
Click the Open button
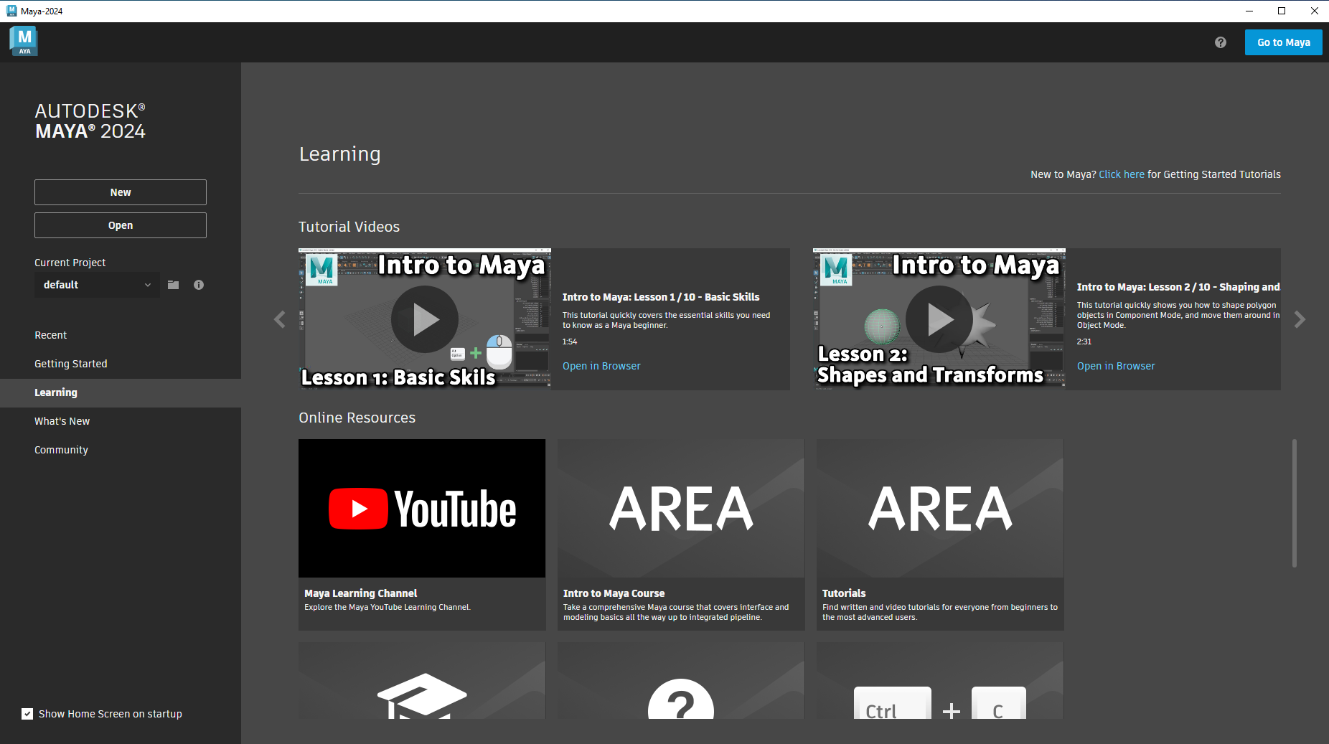coord(121,225)
